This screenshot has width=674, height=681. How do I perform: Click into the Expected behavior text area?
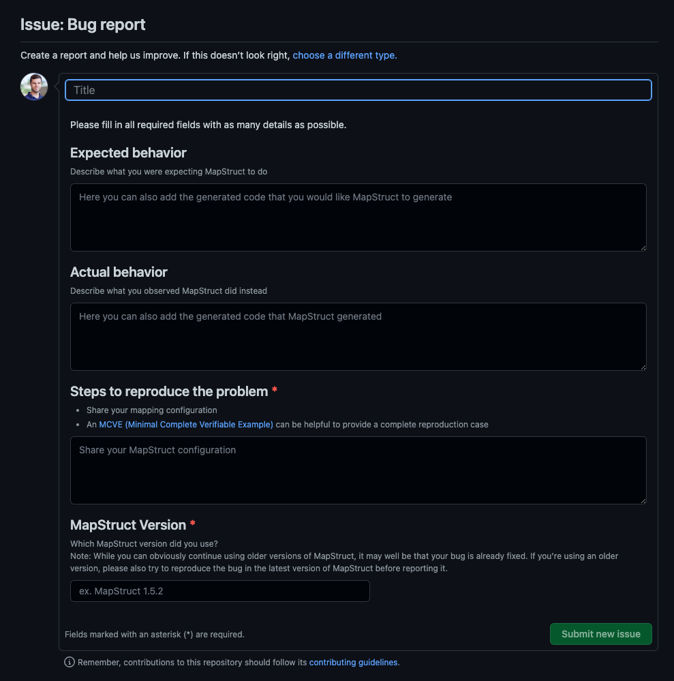[358, 217]
